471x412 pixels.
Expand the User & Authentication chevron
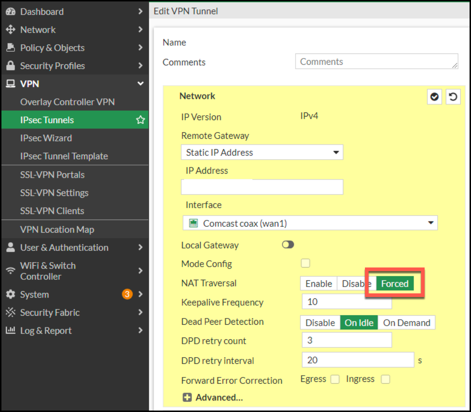click(140, 247)
